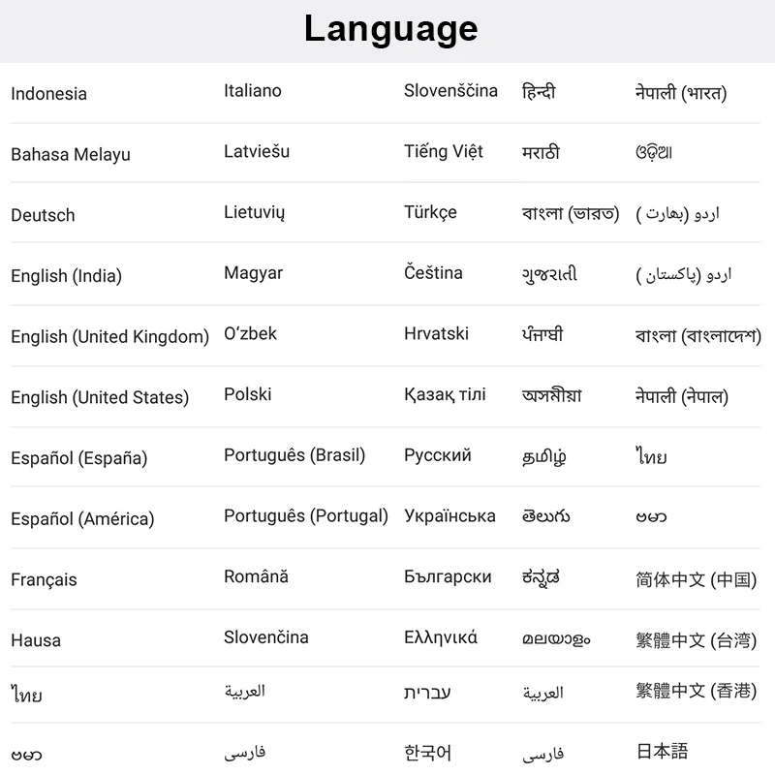This screenshot has height=775, width=775.
Task: Select हिन्दी language
Action: click(539, 93)
